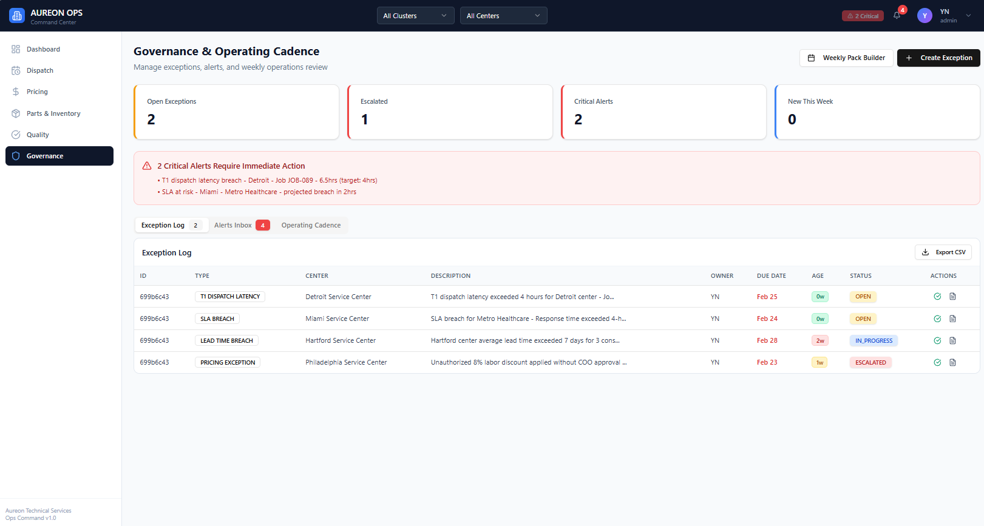Click the Due Date column header
The width and height of the screenshot is (984, 526).
tap(771, 276)
